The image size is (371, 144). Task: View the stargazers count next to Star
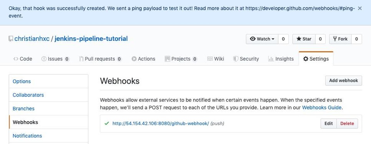tap(320, 39)
